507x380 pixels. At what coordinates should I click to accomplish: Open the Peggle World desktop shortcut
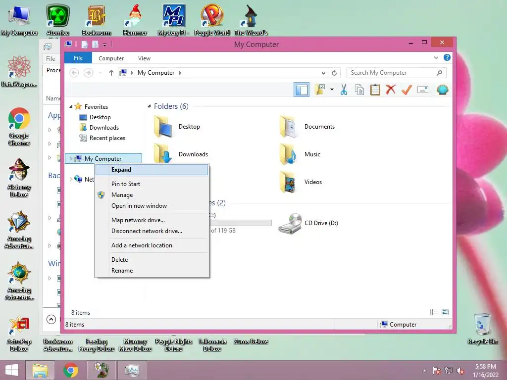point(212,19)
